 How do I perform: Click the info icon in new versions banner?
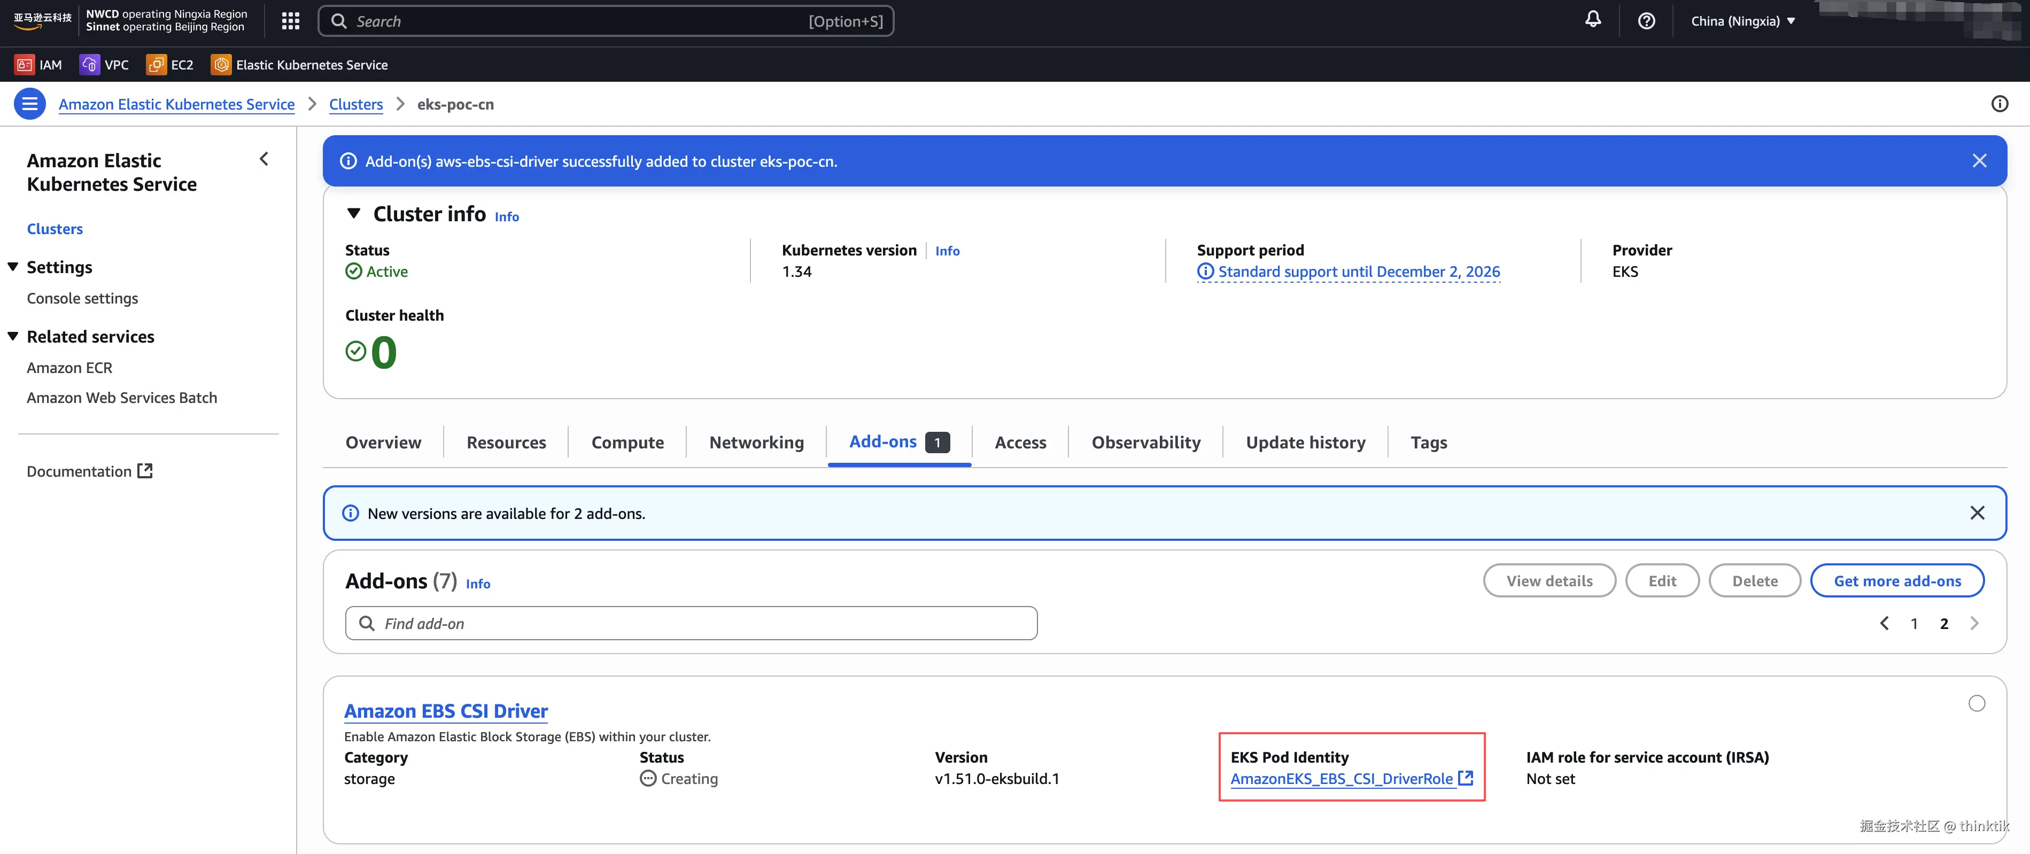point(351,513)
